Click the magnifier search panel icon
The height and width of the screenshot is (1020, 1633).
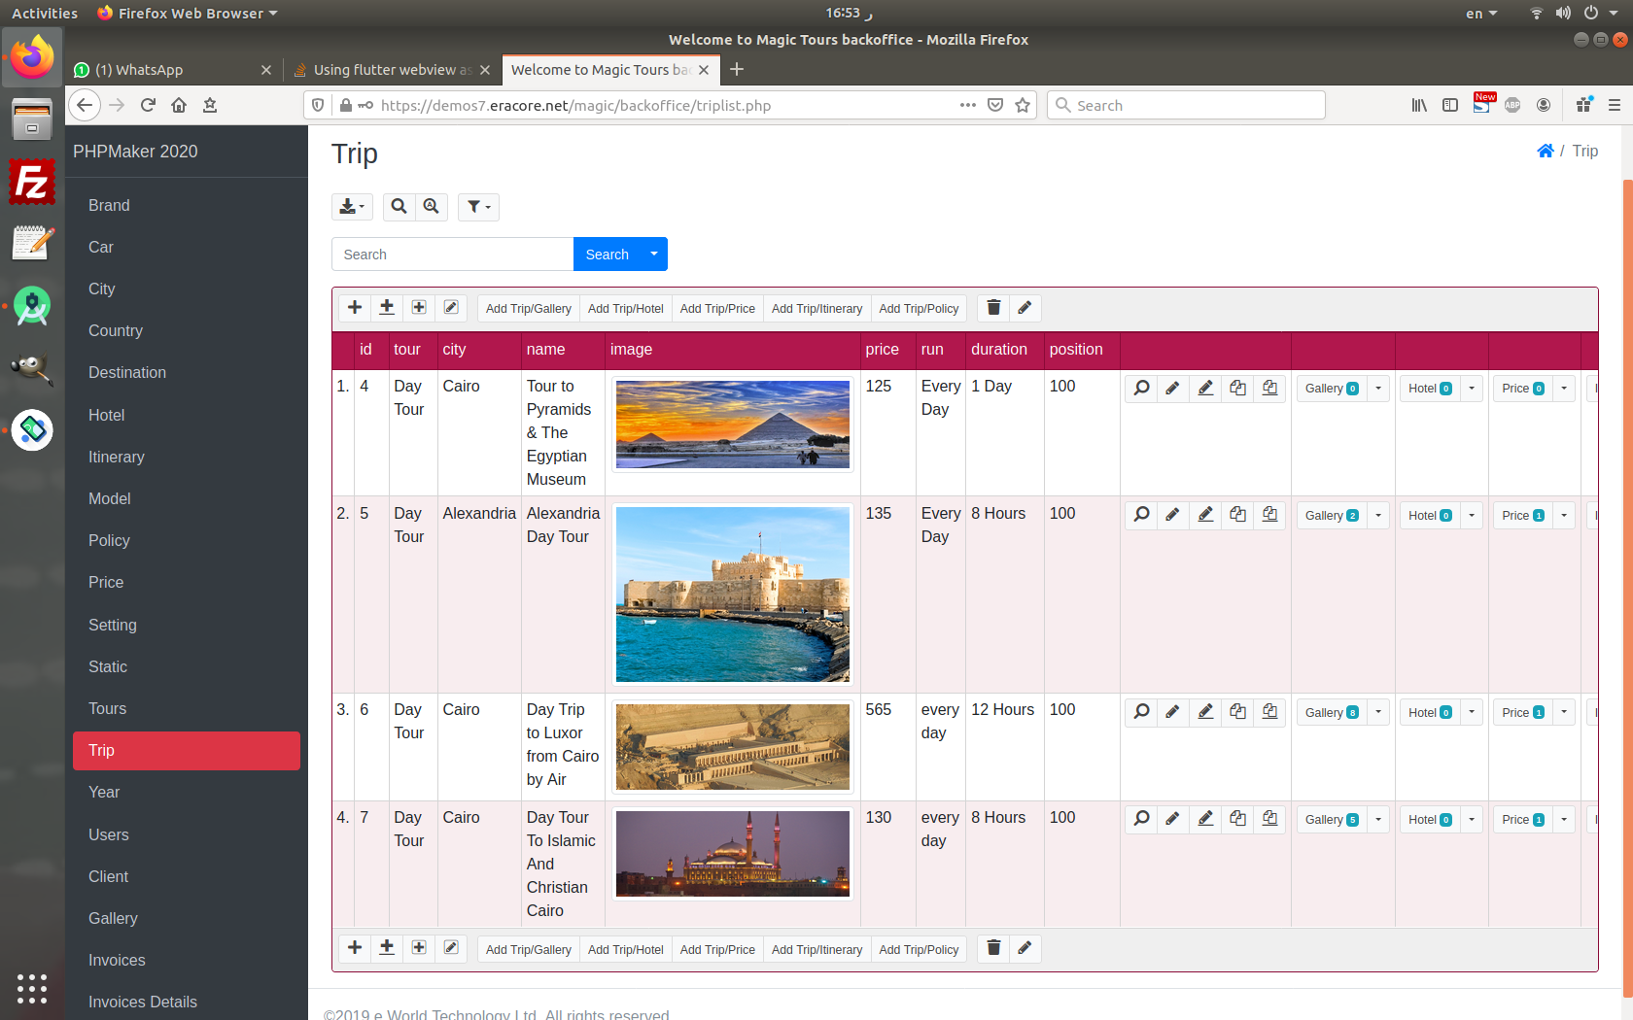tap(399, 207)
